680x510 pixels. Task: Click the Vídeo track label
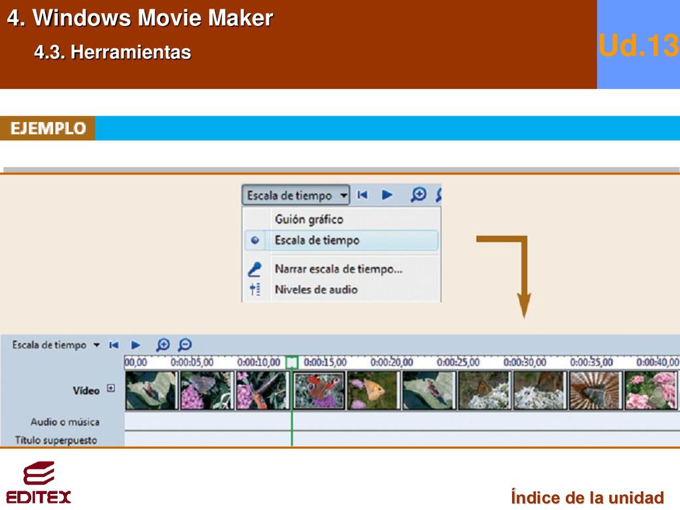[x=86, y=390]
